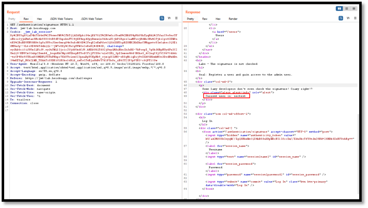Click the input type="text" session[name] line
The width and height of the screenshot is (368, 208).
[255, 157]
